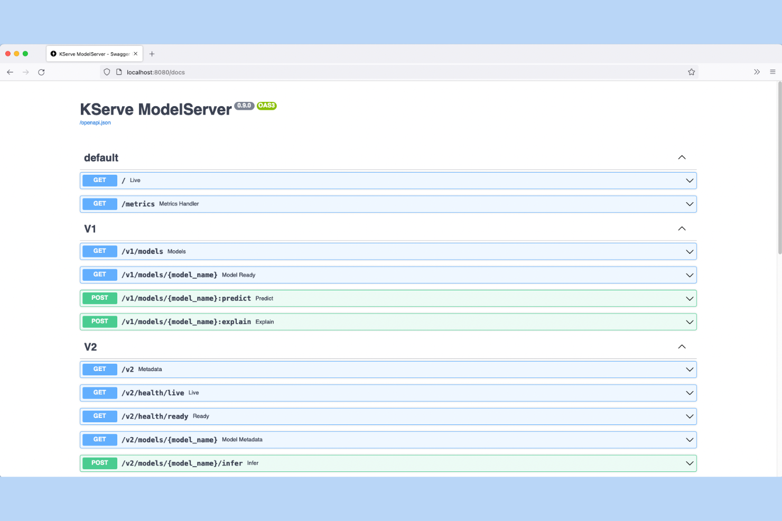782x521 pixels.
Task: Click the /metrics path text
Action: (138, 204)
